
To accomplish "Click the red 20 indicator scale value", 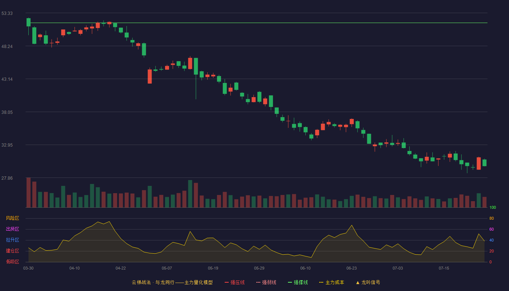I will [492, 251].
